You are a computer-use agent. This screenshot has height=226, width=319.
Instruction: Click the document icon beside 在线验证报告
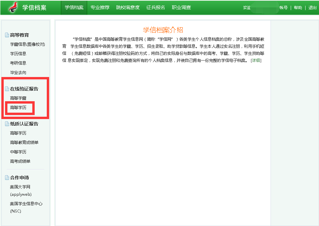7,89
